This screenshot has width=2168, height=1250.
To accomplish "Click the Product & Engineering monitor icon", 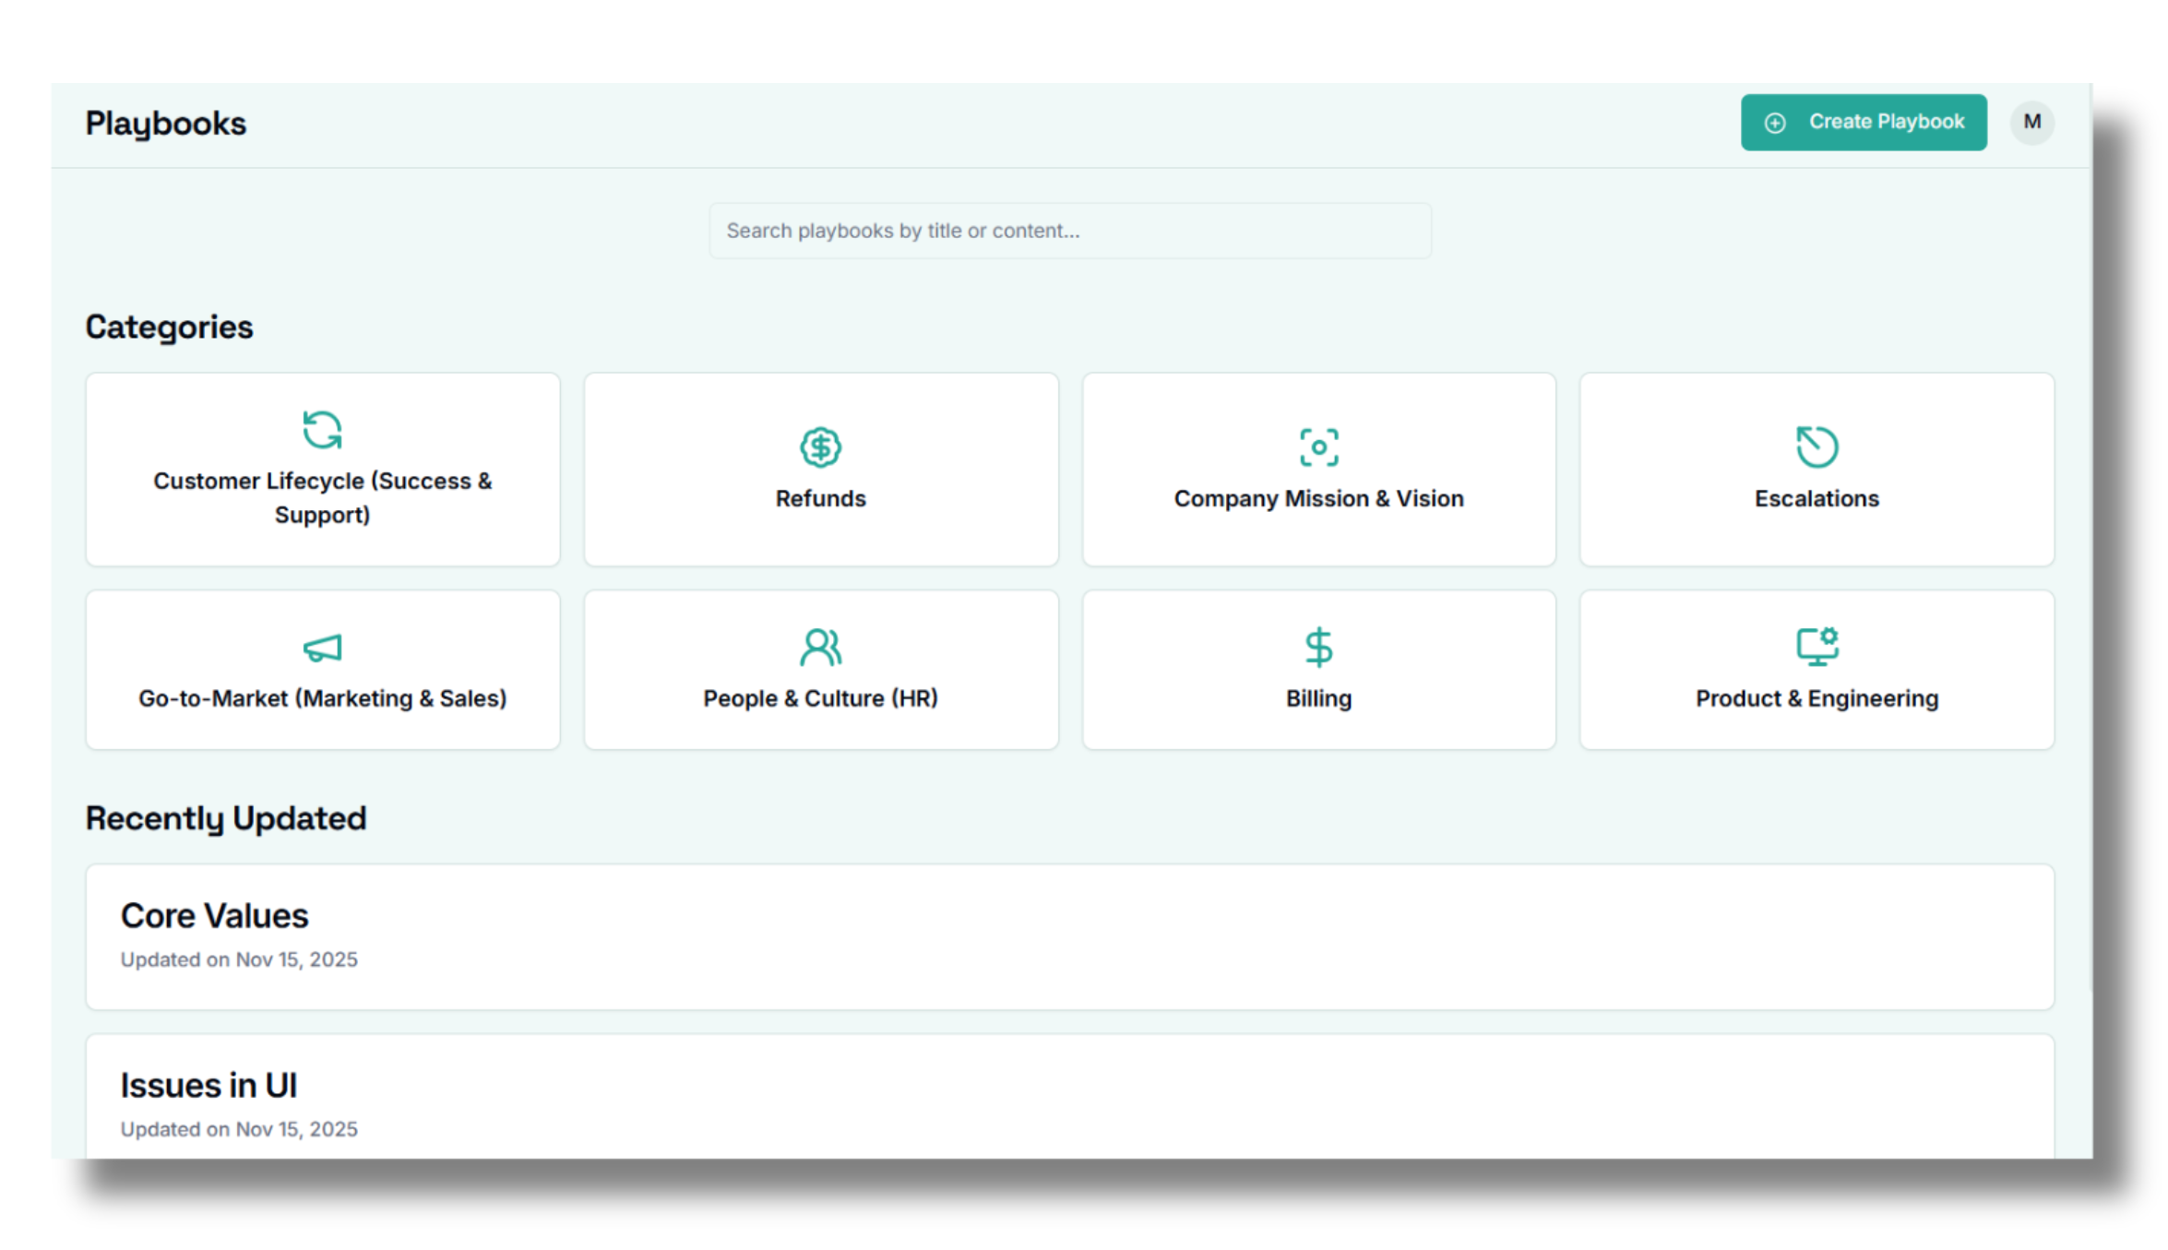I will click(x=1816, y=647).
